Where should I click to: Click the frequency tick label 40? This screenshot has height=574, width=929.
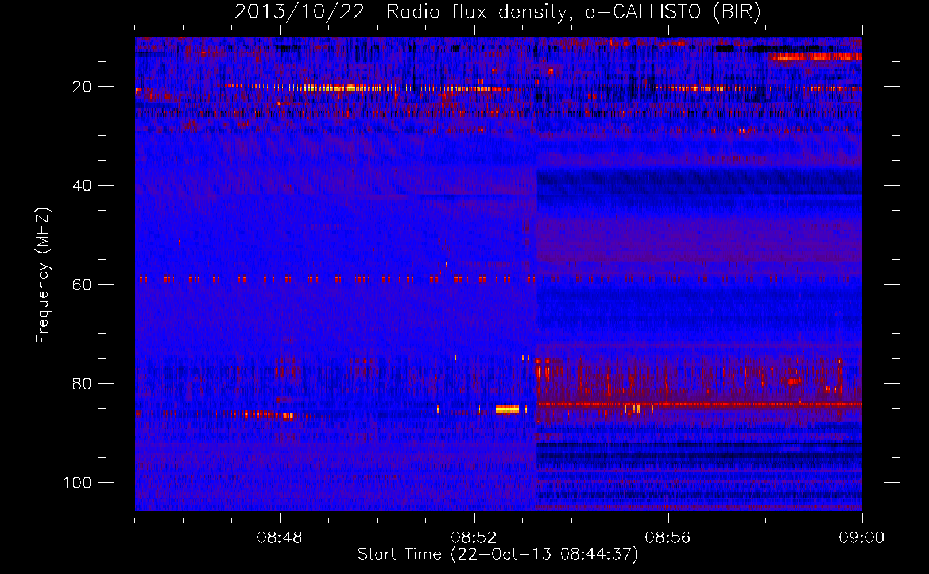point(82,185)
